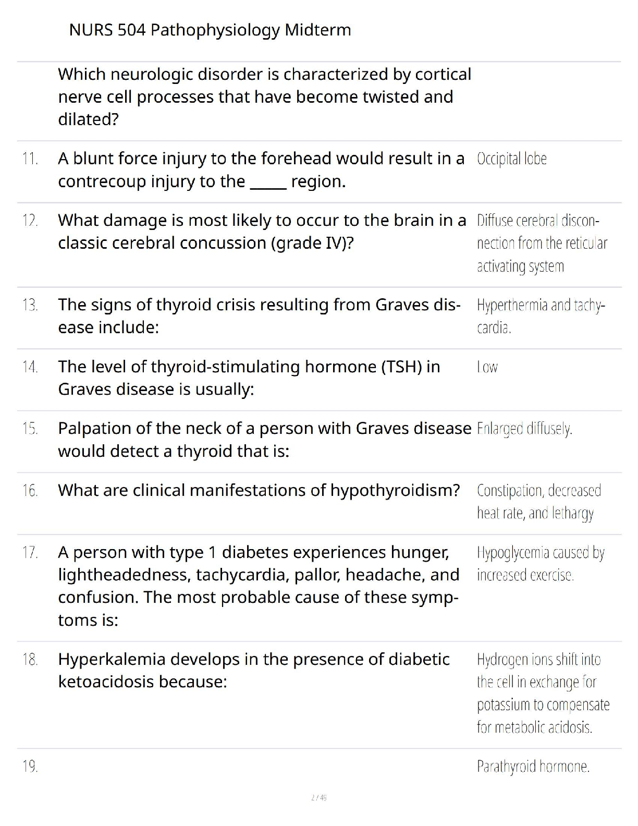This screenshot has width=638, height=826.
Task: Click the neck palpation Graves disease question
Action: [264, 440]
